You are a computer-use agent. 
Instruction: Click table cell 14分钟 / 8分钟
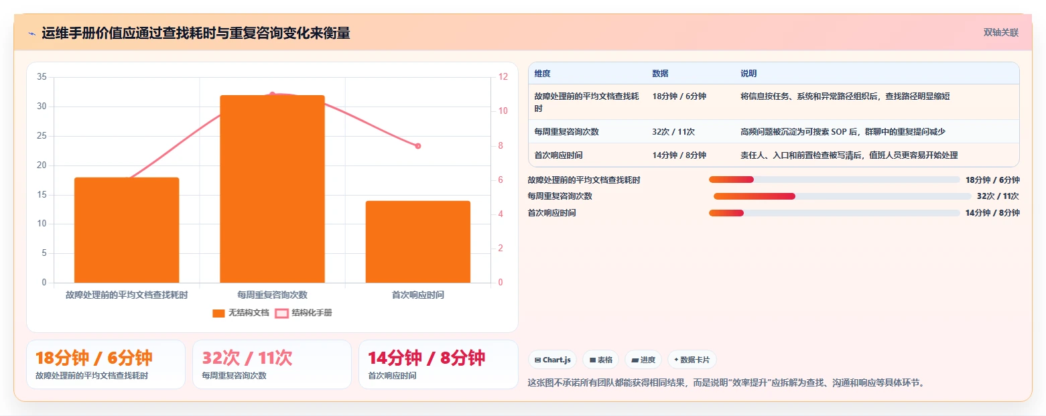[x=679, y=155]
